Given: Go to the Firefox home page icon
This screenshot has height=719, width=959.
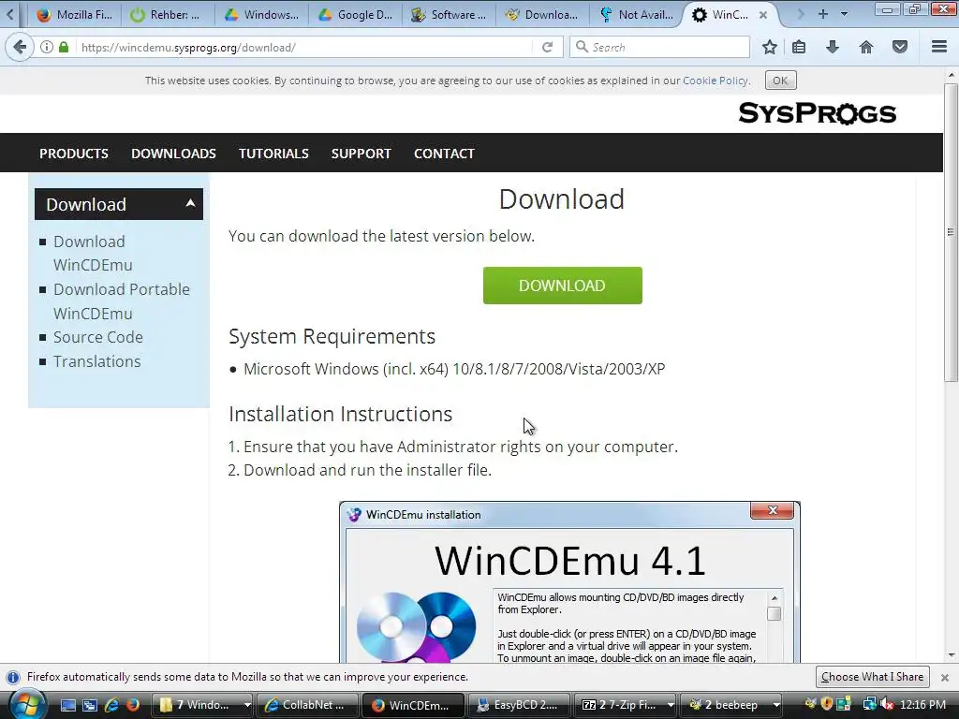Looking at the screenshot, I should coord(866,47).
